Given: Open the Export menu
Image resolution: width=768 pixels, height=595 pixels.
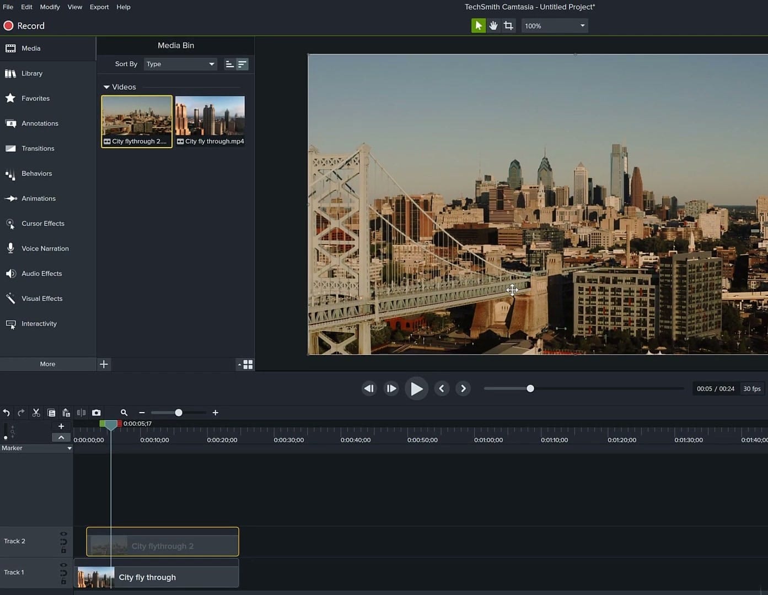Looking at the screenshot, I should click(x=99, y=7).
